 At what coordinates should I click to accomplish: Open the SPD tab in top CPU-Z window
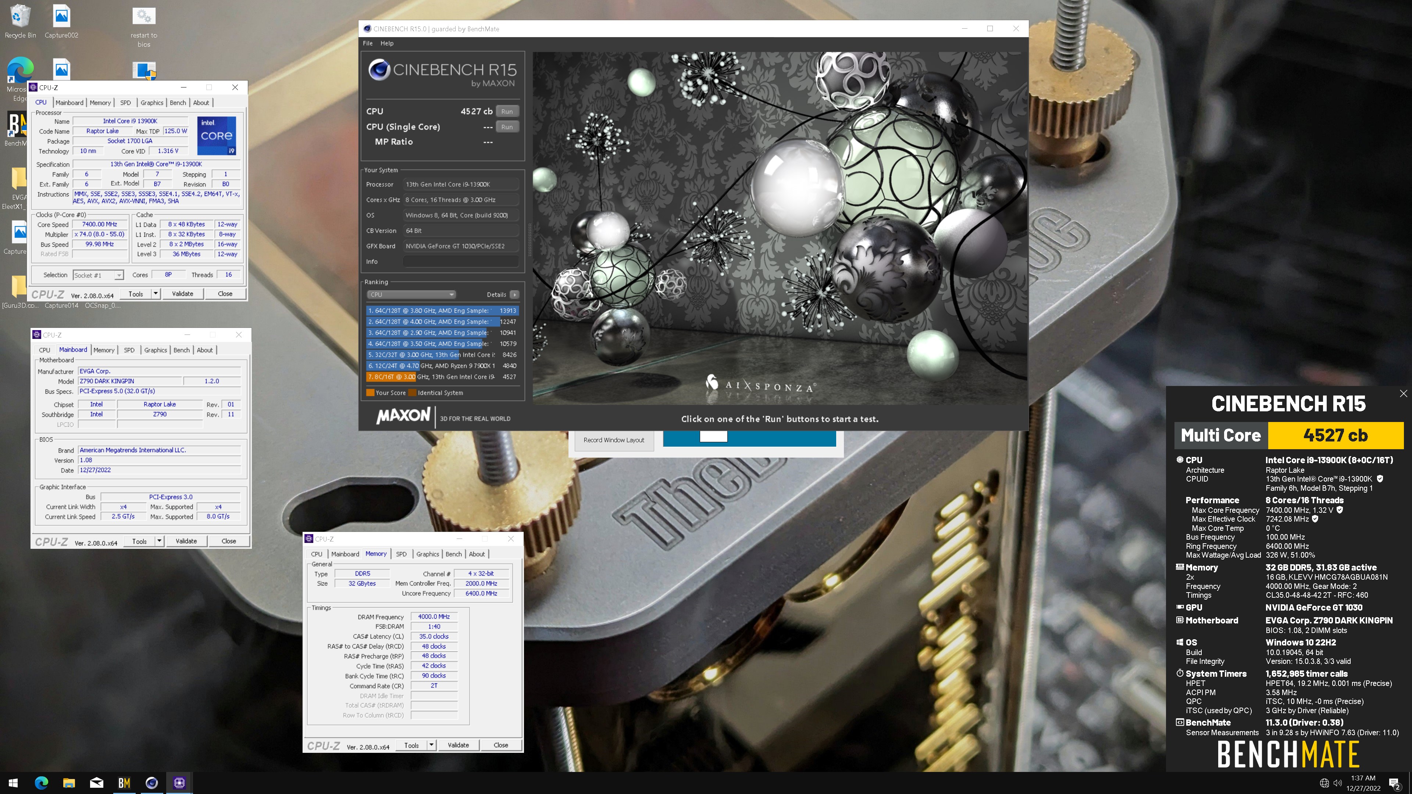[125, 103]
